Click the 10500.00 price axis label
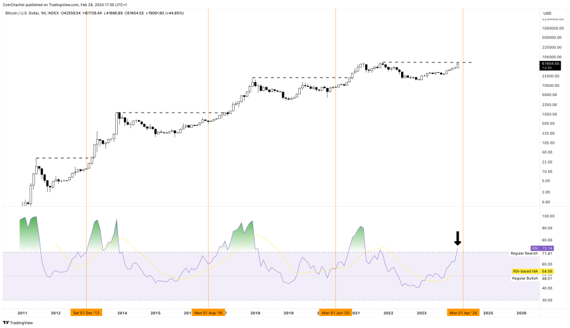 551,85
